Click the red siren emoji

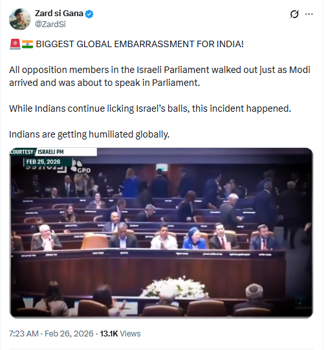(15, 44)
